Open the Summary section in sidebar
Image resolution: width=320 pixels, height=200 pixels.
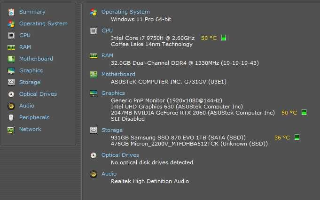[x=32, y=12]
